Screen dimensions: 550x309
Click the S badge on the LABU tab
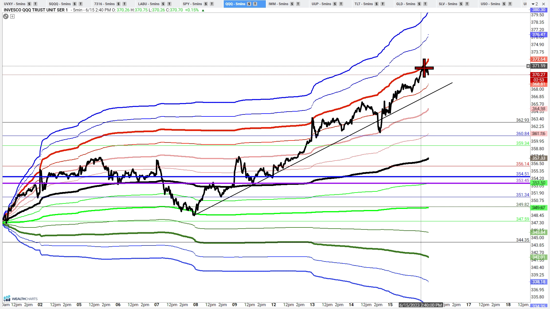tap(163, 4)
